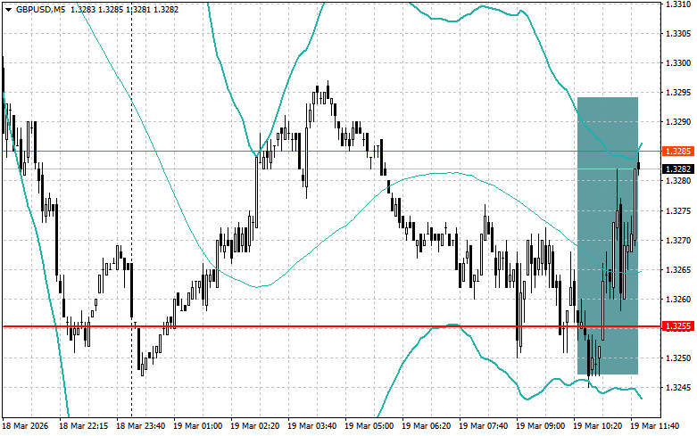Viewport: 697px width, 436px height.
Task: Click the 1.3270 price scale label
Action: pos(678,240)
